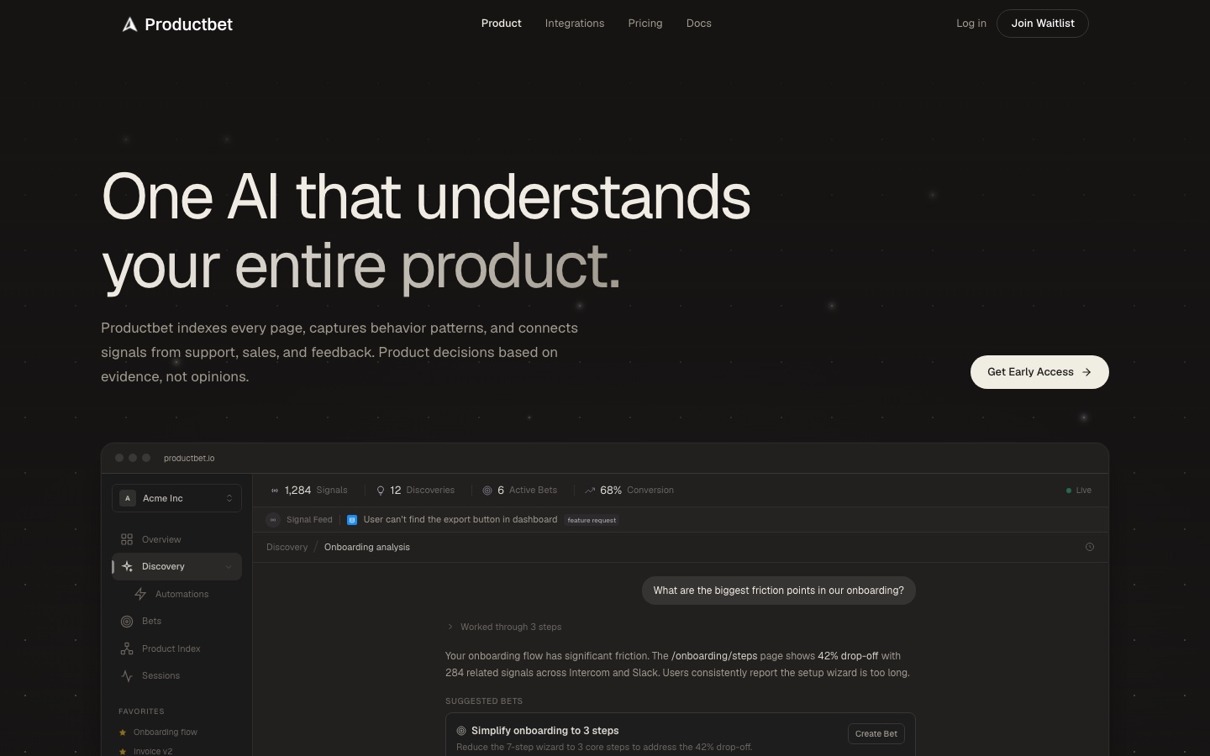Click the Simplify onboarding to 3 steps title
The width and height of the screenshot is (1210, 756).
coord(545,731)
